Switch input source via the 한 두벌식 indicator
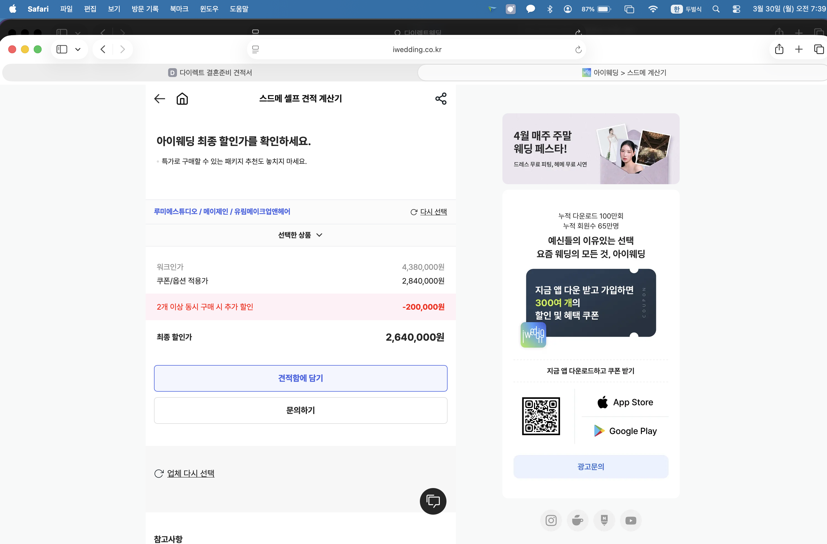 tap(685, 9)
